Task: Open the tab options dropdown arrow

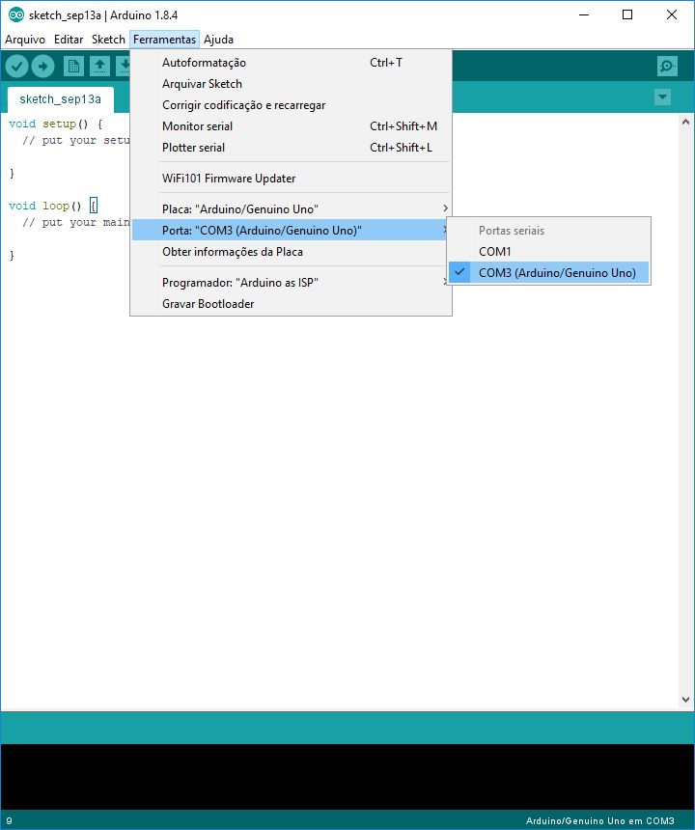Action: 663,97
